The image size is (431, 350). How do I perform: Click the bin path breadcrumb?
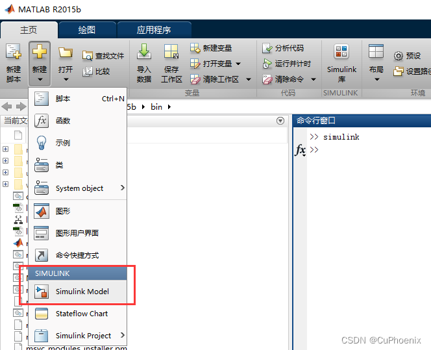156,106
